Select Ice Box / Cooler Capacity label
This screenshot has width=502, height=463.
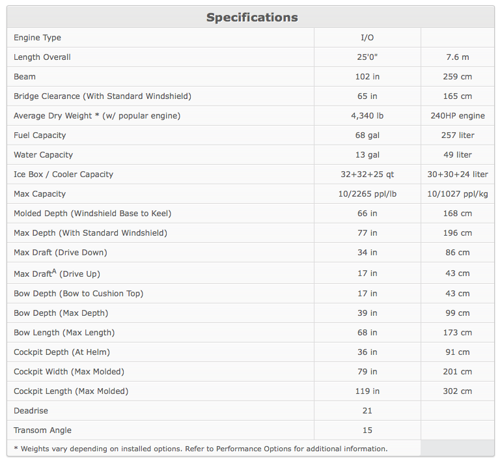[x=63, y=175]
